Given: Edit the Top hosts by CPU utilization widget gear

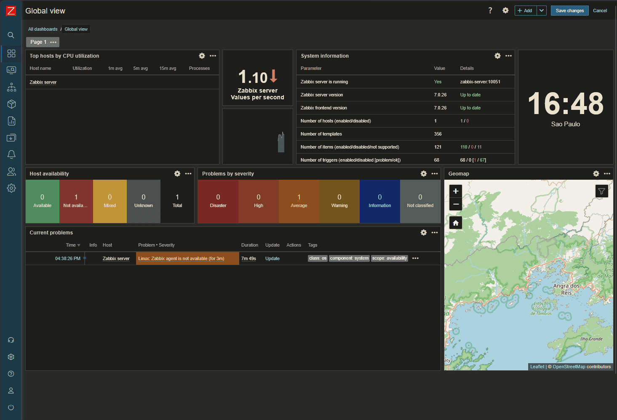Looking at the screenshot, I should coord(202,56).
